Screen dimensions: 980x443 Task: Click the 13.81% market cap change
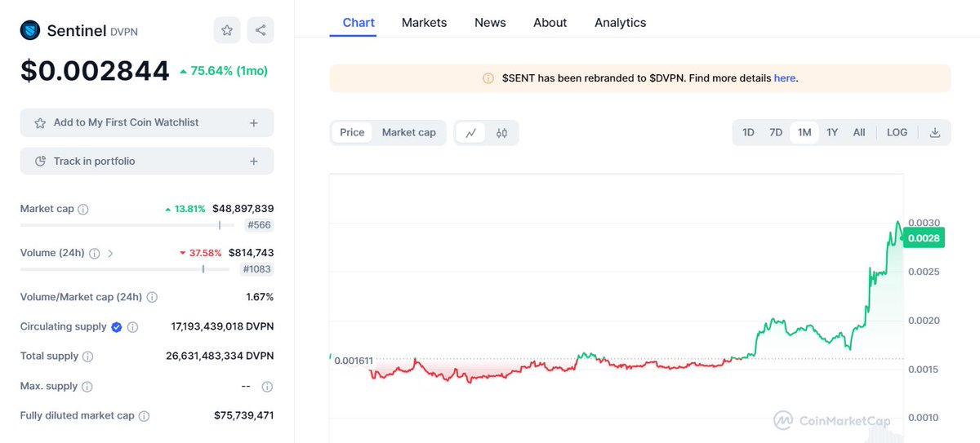185,209
